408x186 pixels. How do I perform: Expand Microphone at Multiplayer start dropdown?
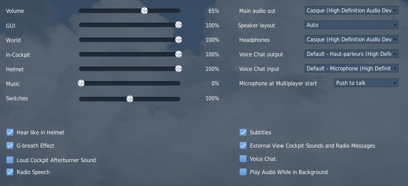(x=366, y=83)
